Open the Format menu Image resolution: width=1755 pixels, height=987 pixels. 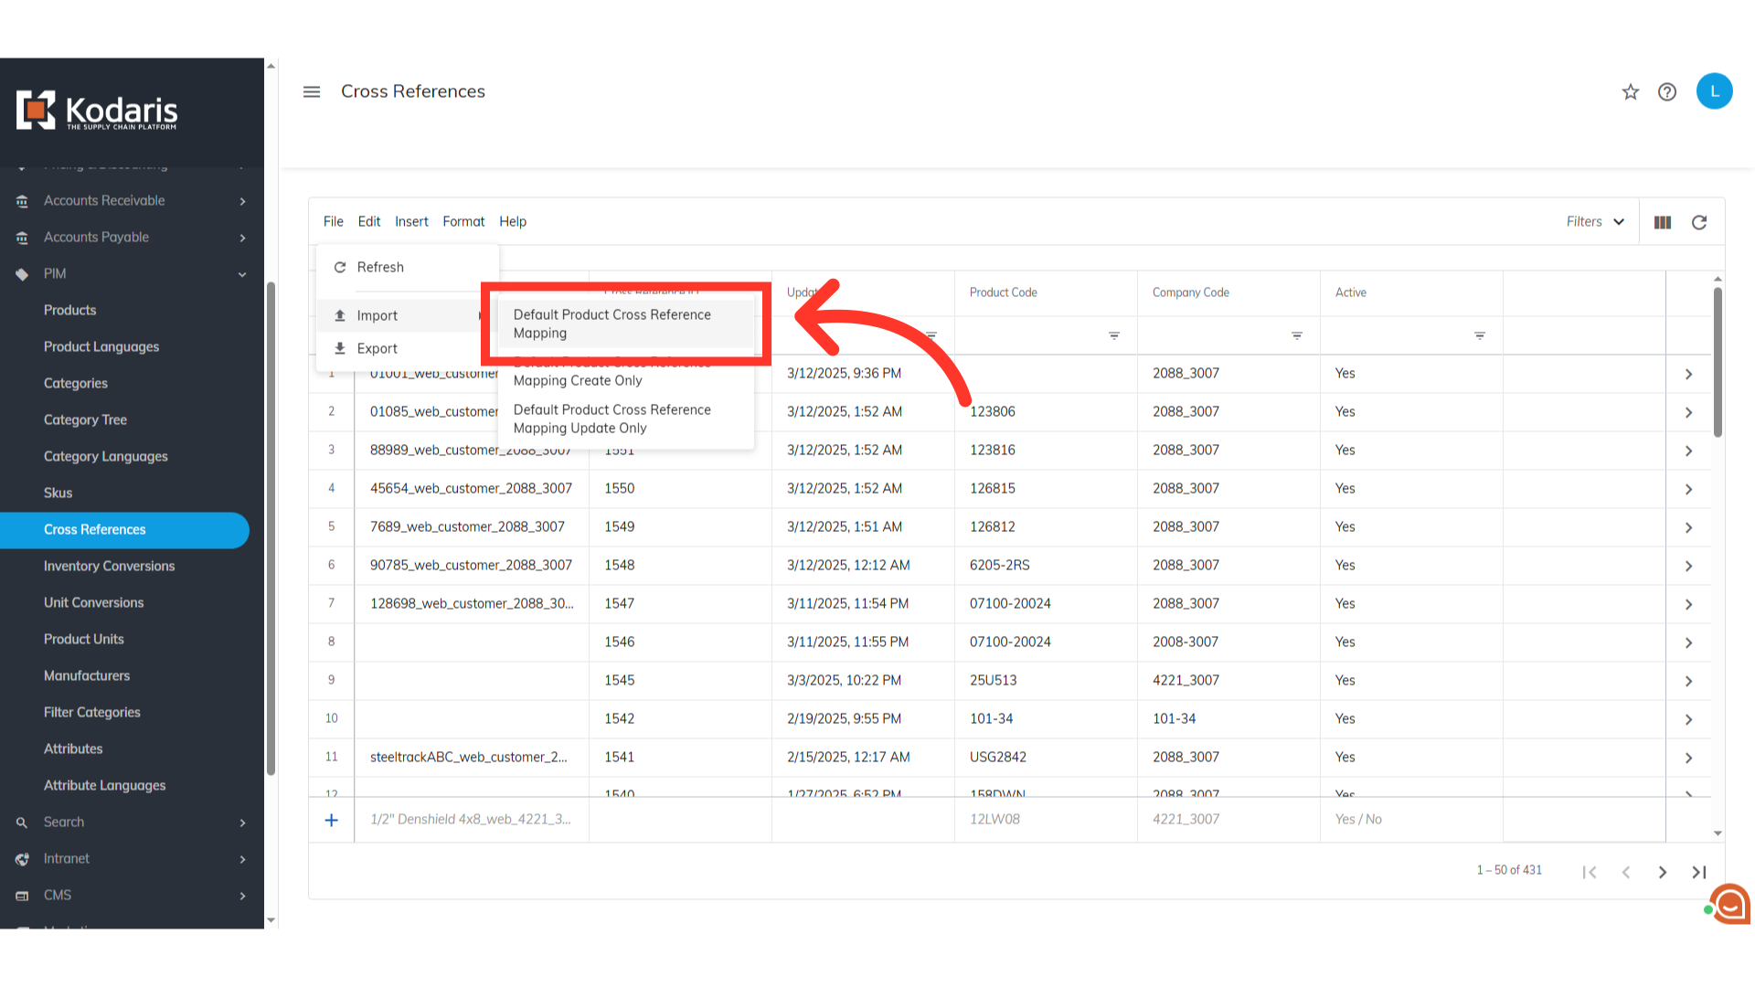463,221
